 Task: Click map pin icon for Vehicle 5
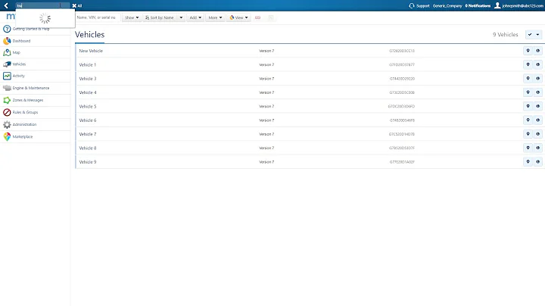pyautogui.click(x=528, y=106)
